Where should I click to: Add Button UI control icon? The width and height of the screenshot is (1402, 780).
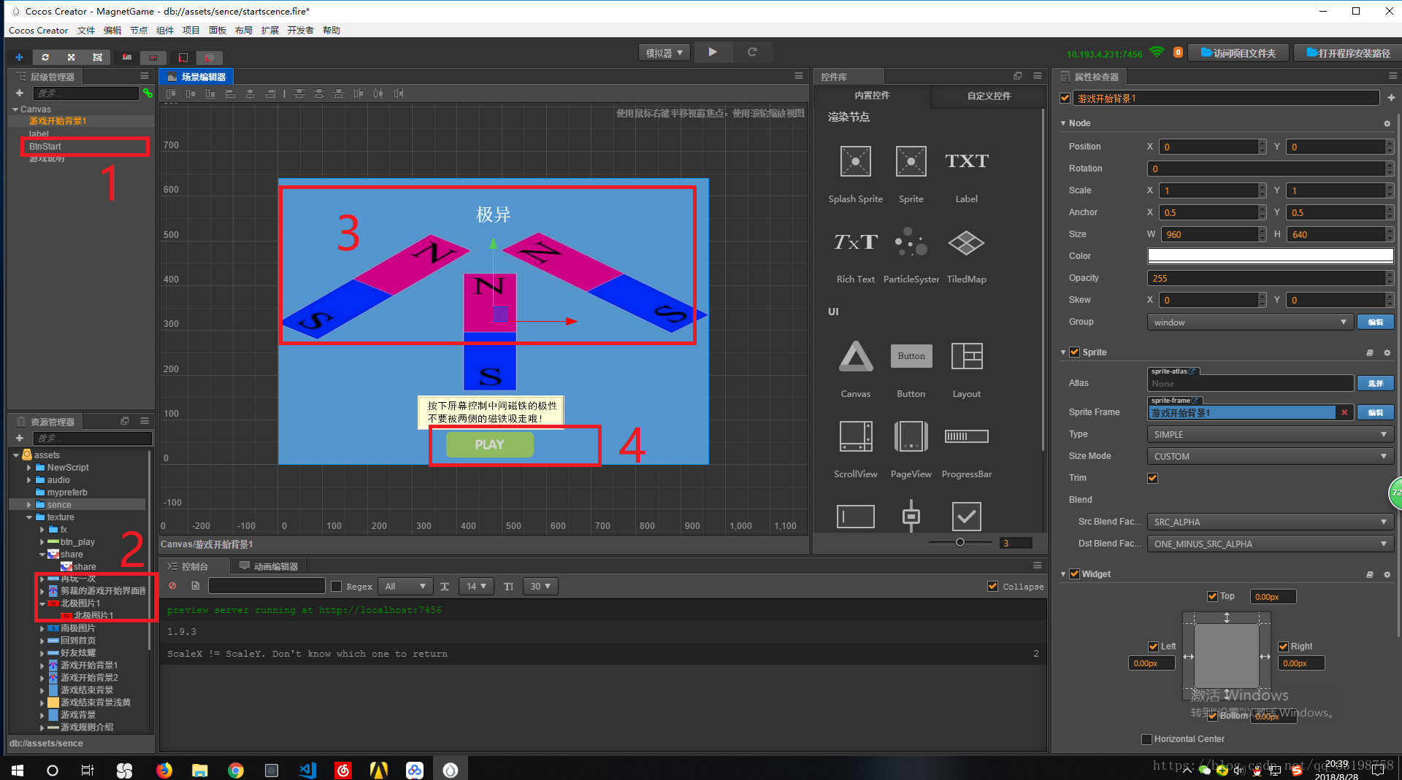(x=911, y=356)
